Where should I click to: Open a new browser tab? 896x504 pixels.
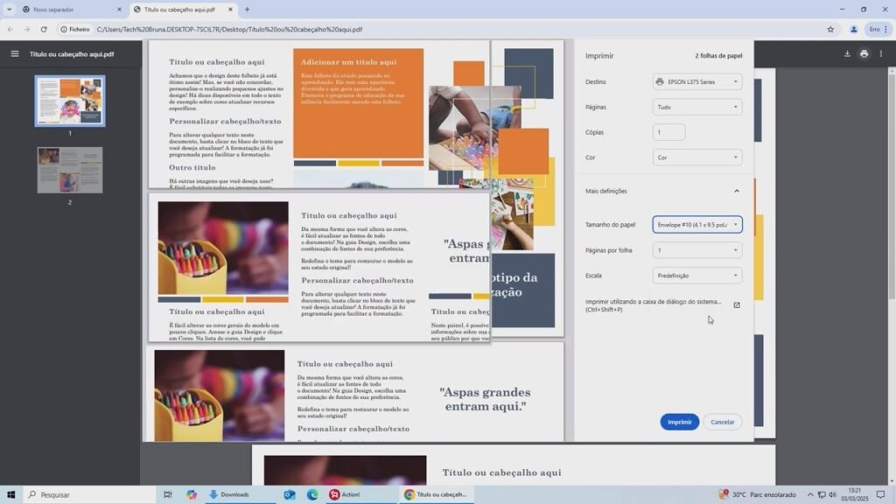click(x=247, y=10)
